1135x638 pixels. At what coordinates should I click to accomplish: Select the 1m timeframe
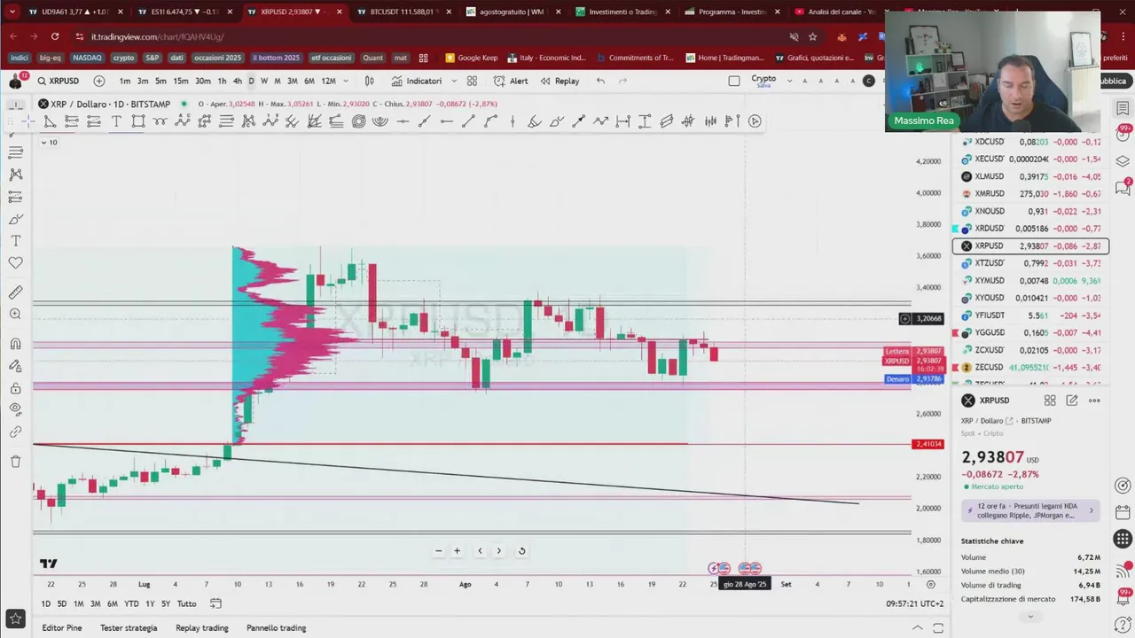125,81
